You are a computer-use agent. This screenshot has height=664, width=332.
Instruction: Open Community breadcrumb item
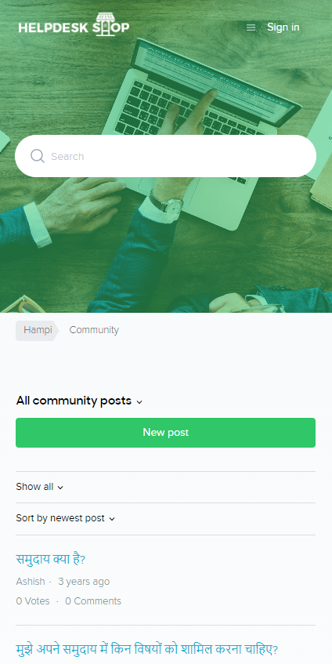tap(94, 330)
